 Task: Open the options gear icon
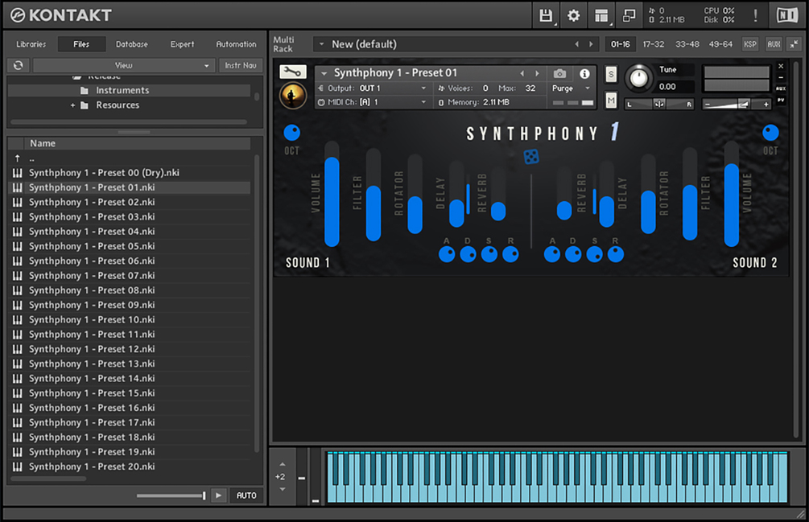click(573, 15)
